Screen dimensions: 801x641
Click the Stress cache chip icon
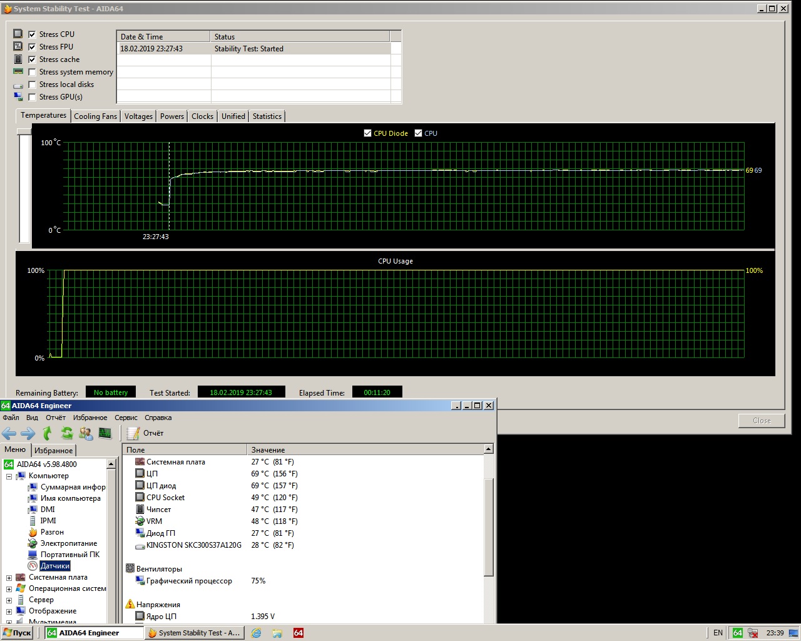(x=18, y=59)
